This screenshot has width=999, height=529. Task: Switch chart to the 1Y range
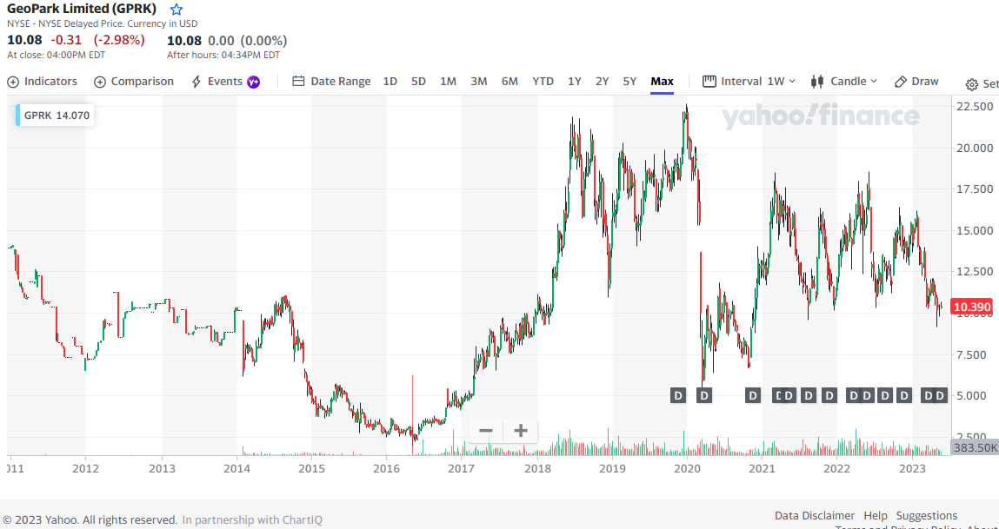point(575,82)
